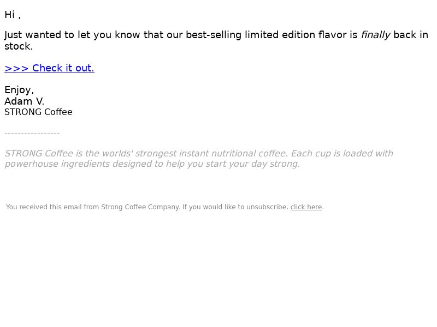Click the sender name "Adam V."
Screen dimensions: 437x327
24,101
